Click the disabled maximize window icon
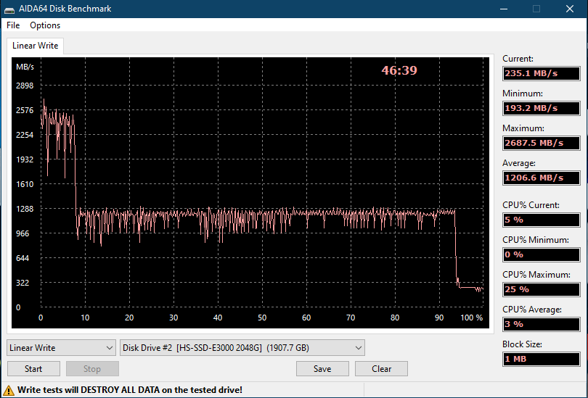The width and height of the screenshot is (588, 398). coord(536,9)
